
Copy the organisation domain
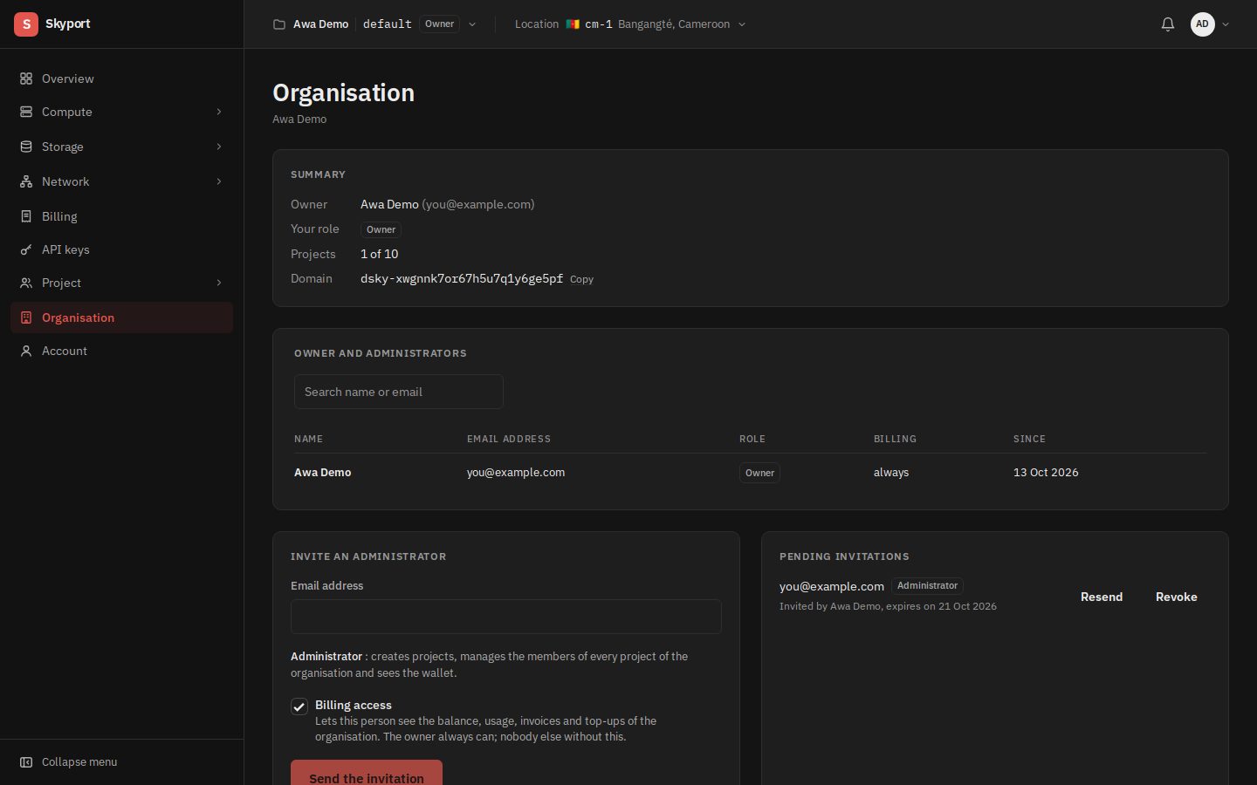pos(581,279)
